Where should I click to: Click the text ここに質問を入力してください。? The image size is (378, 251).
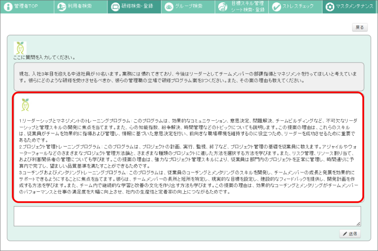click(44, 57)
